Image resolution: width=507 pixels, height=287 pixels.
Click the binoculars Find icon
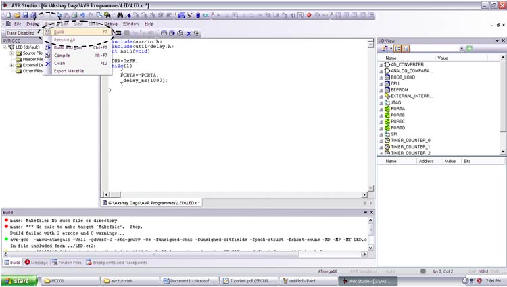pyautogui.click(x=120, y=15)
